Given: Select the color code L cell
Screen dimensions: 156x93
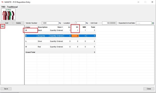Looking at the screenshot, I should [x=31, y=41].
